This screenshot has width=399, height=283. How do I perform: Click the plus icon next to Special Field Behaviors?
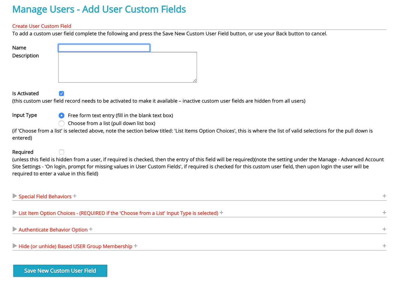[75, 196]
